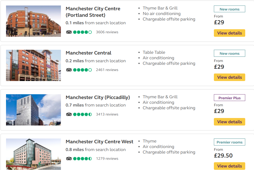View details for Manchester Central hotel

pyautogui.click(x=229, y=77)
